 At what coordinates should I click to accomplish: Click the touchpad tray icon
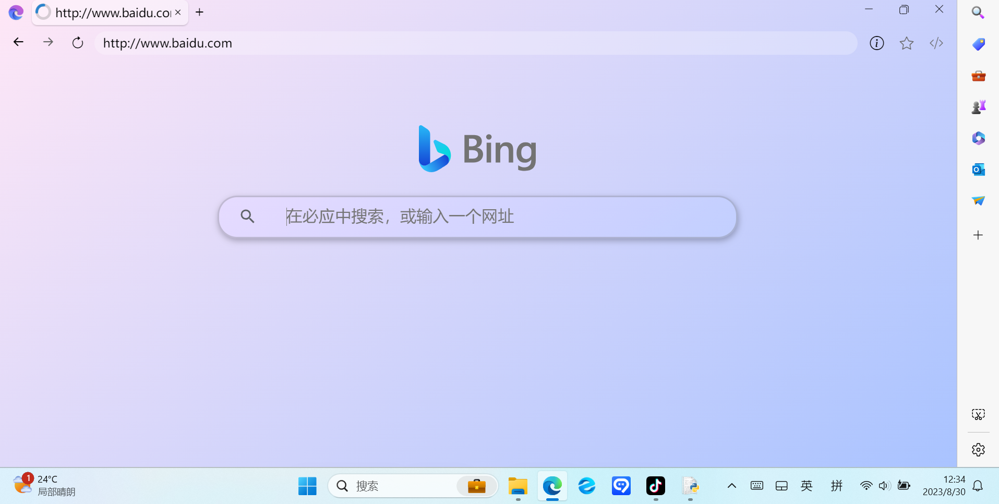[781, 486]
